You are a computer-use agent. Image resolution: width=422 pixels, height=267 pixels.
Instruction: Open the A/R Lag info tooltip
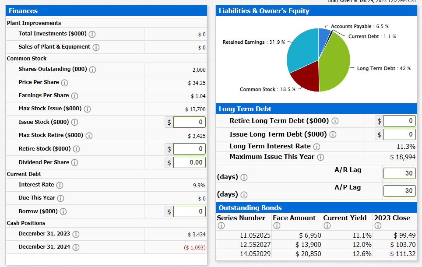(x=244, y=177)
